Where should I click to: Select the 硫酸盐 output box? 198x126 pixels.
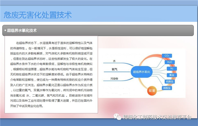pyautogui.click(x=170, y=82)
